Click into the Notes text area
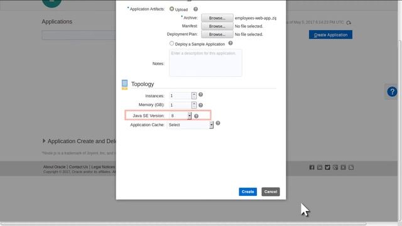Image resolution: width=402 pixels, height=226 pixels. coord(205,63)
